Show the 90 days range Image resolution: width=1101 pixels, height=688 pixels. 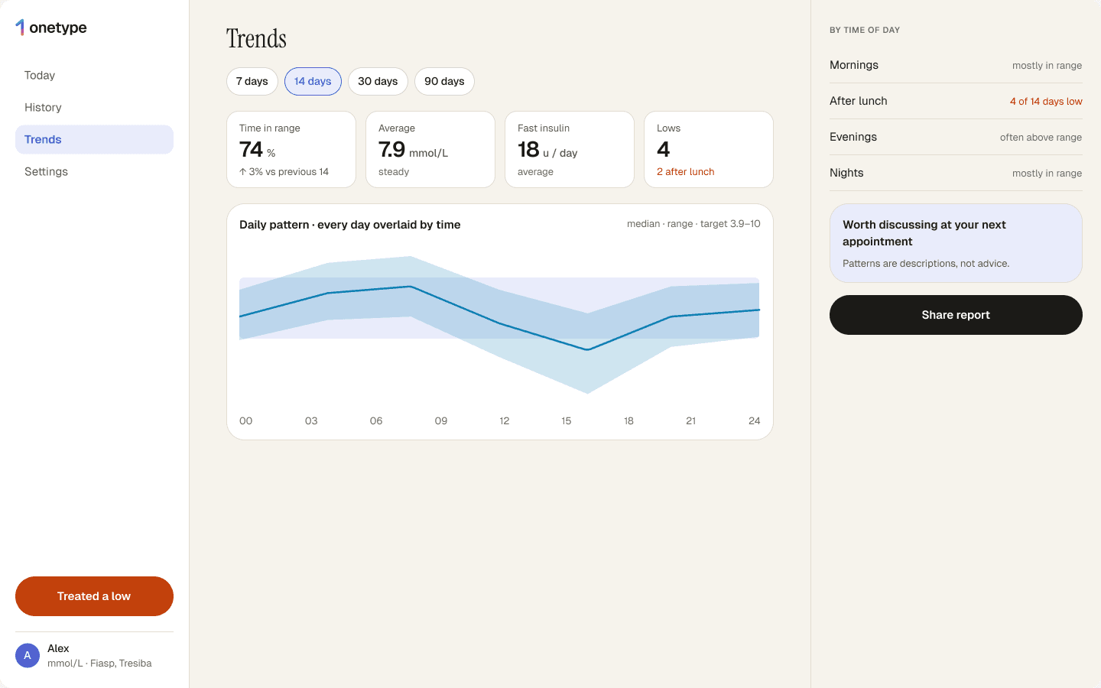pos(444,81)
